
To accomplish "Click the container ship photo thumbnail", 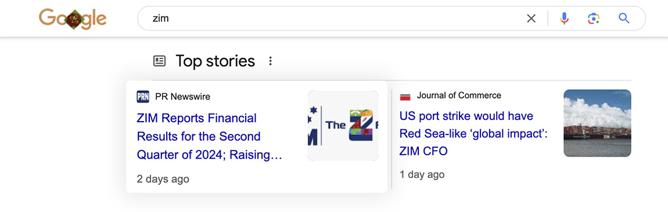I will tap(597, 123).
